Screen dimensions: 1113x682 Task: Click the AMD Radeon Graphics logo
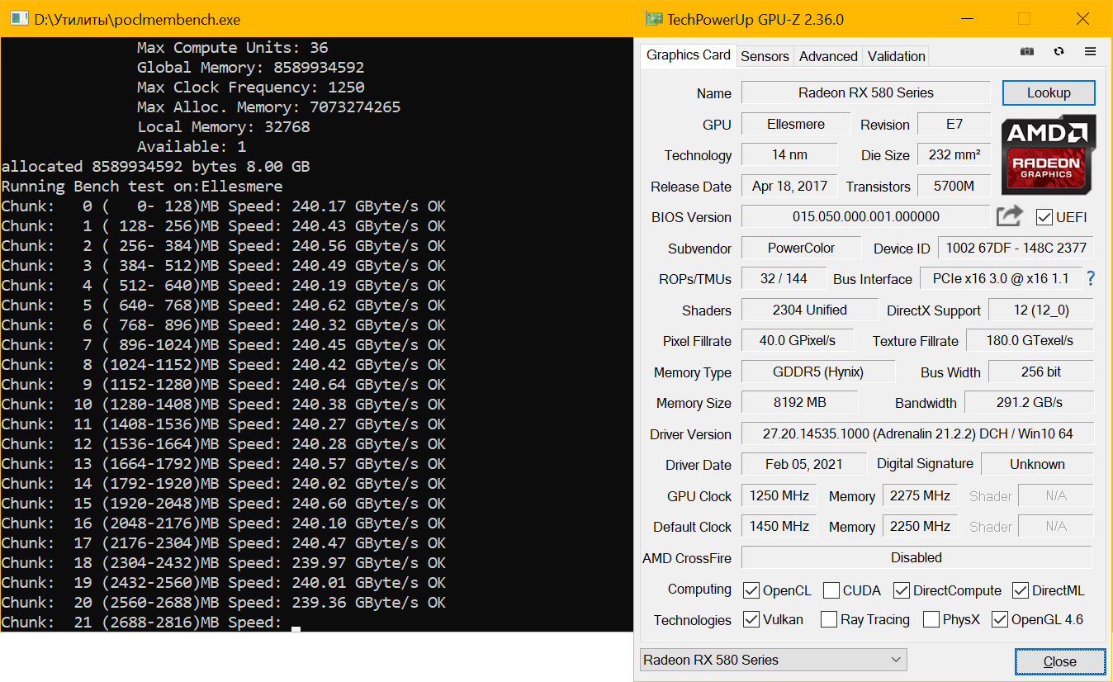1049,155
